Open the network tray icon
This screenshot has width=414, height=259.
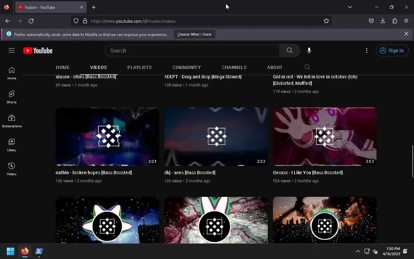367,251
